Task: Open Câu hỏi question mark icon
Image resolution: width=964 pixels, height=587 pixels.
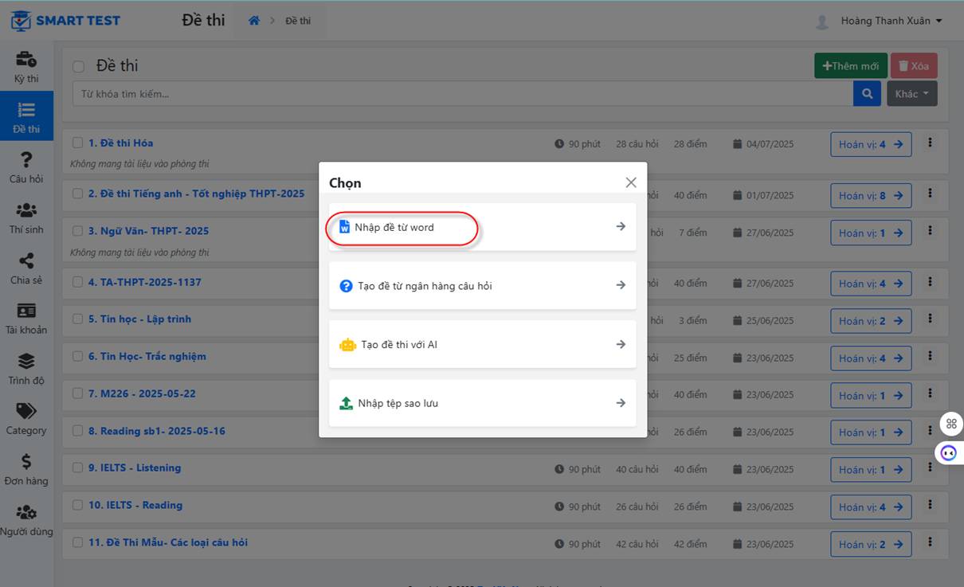Action: 26,159
